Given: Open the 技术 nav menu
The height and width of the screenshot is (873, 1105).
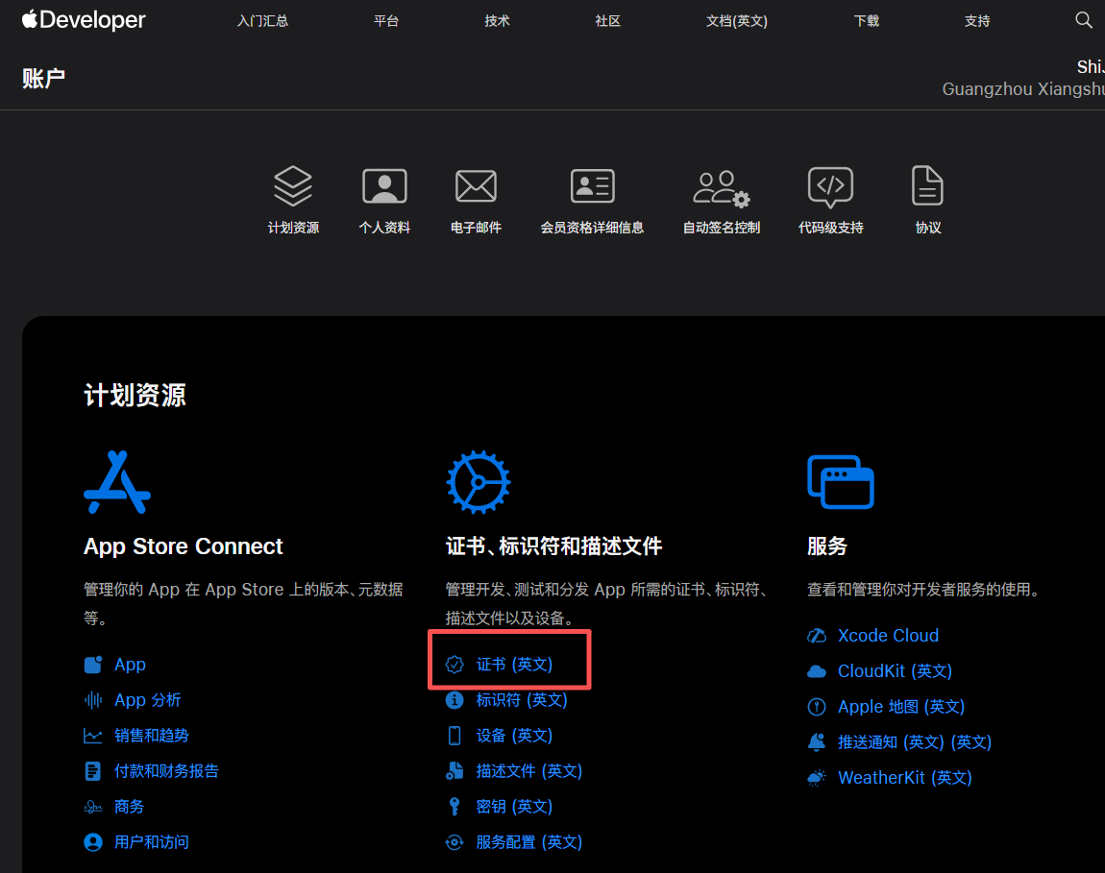Looking at the screenshot, I should point(497,21).
